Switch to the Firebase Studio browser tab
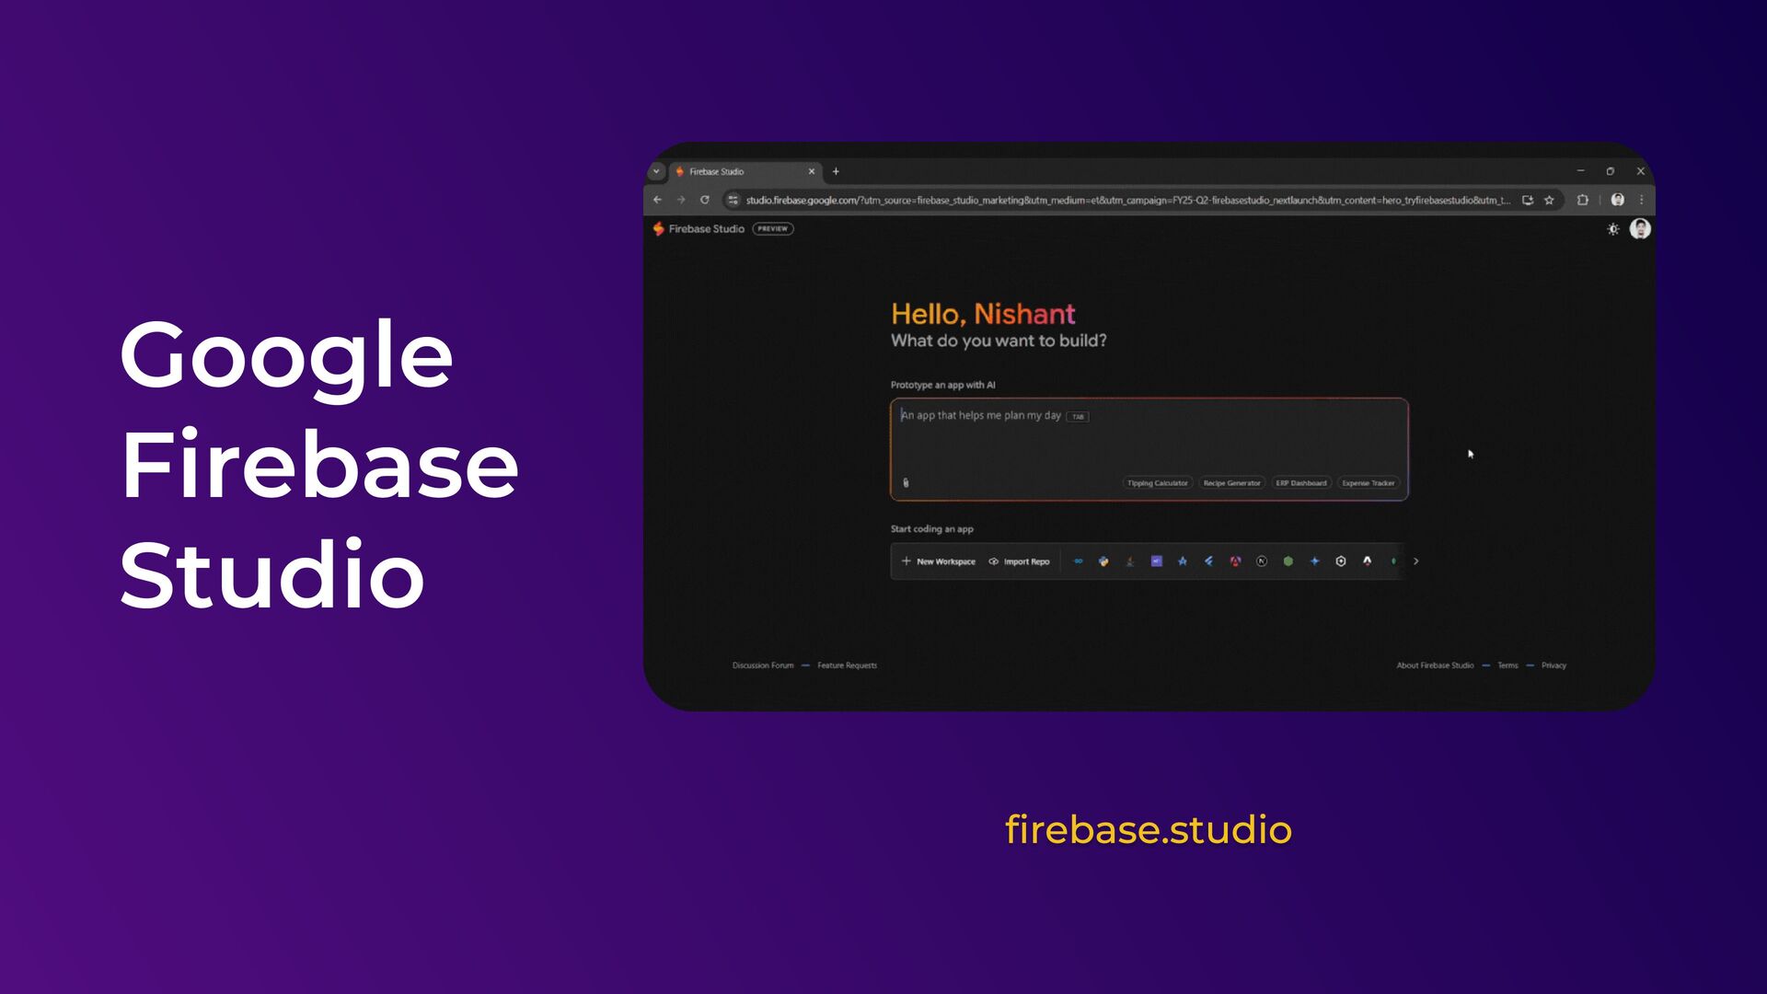Image resolution: width=1767 pixels, height=994 pixels. tap(744, 171)
